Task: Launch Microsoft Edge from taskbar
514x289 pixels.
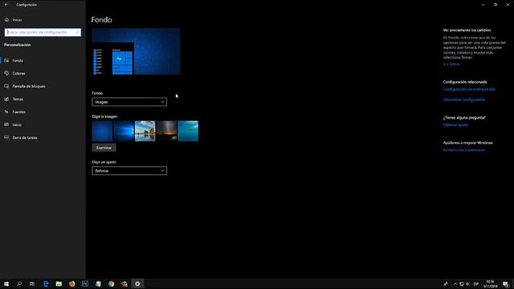Action: [x=46, y=283]
